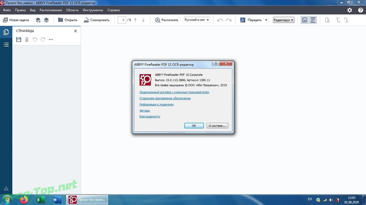Click the Распознать recognize button
366x205 pixels.
(x=167, y=20)
